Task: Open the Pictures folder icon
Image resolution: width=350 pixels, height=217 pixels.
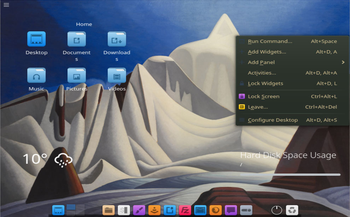Action: click(x=77, y=75)
